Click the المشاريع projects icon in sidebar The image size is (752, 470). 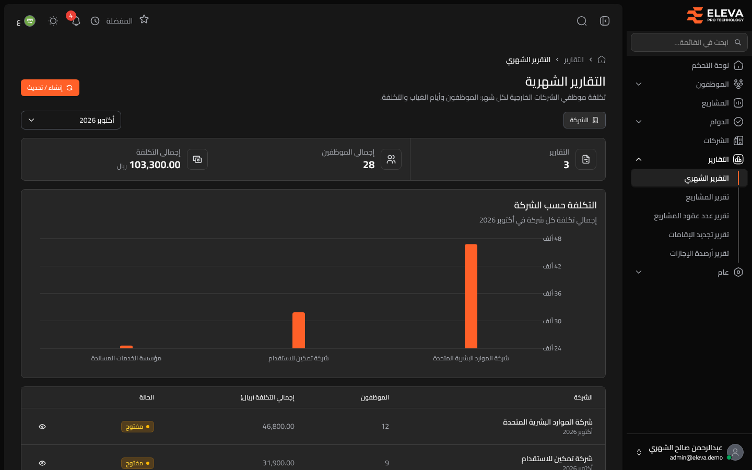pos(738,103)
